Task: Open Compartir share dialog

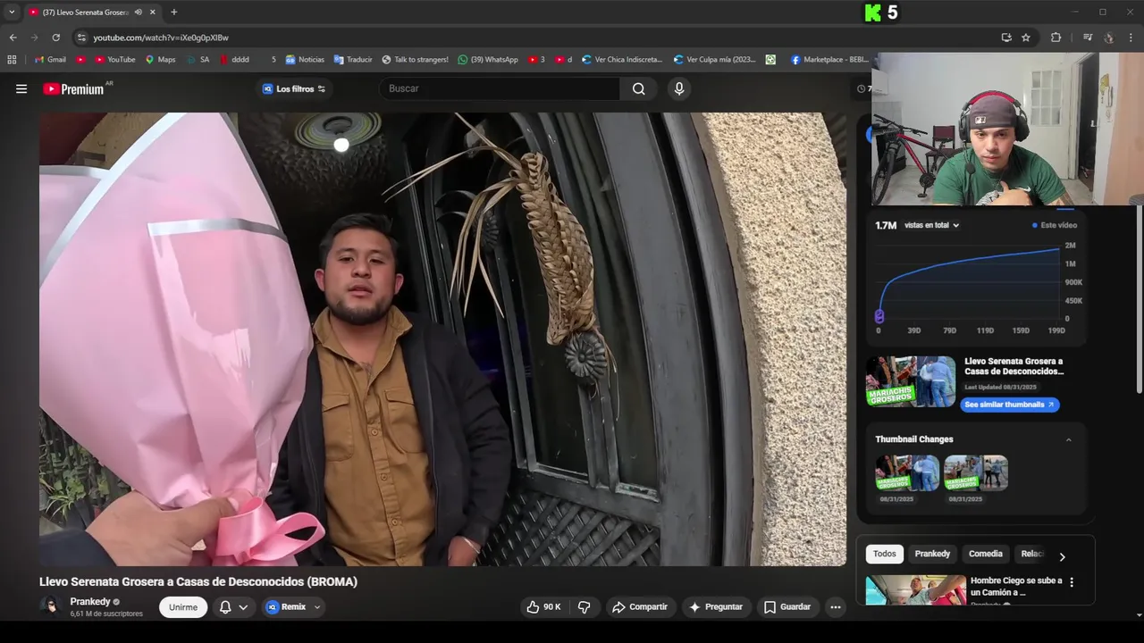Action: coord(640,607)
